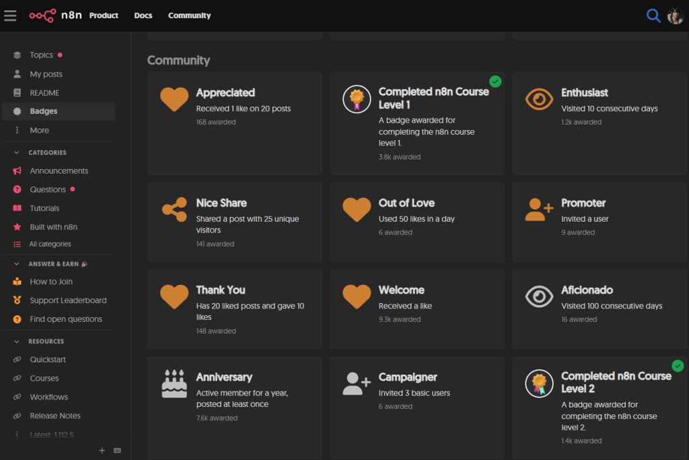
Task: Click the plus button at sidebar bottom
Action: (102, 451)
